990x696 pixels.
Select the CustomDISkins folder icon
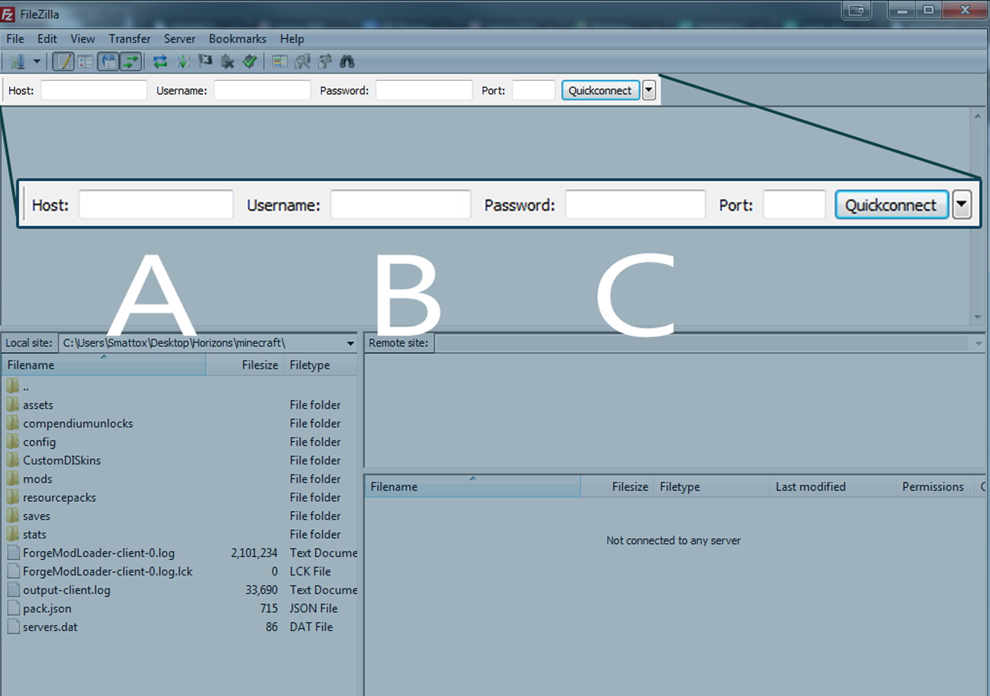point(13,460)
